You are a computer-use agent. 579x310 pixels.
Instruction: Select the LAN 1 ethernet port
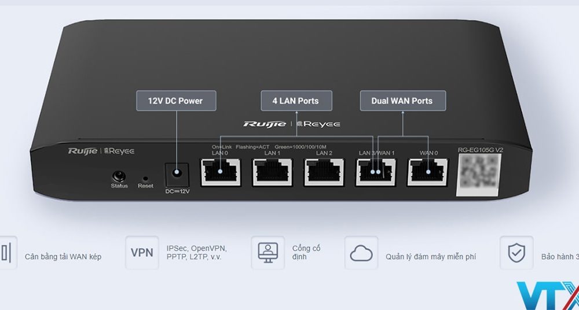(x=272, y=172)
